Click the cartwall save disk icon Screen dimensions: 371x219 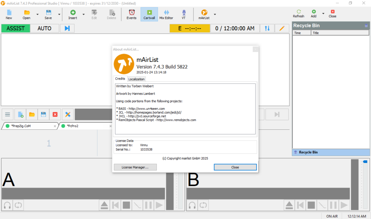[x=43, y=115]
